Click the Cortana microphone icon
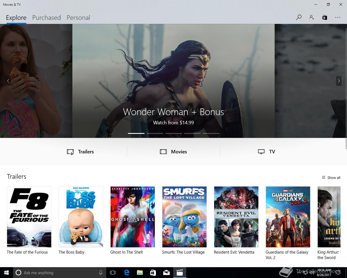The height and width of the screenshot is (278, 347). point(101,273)
